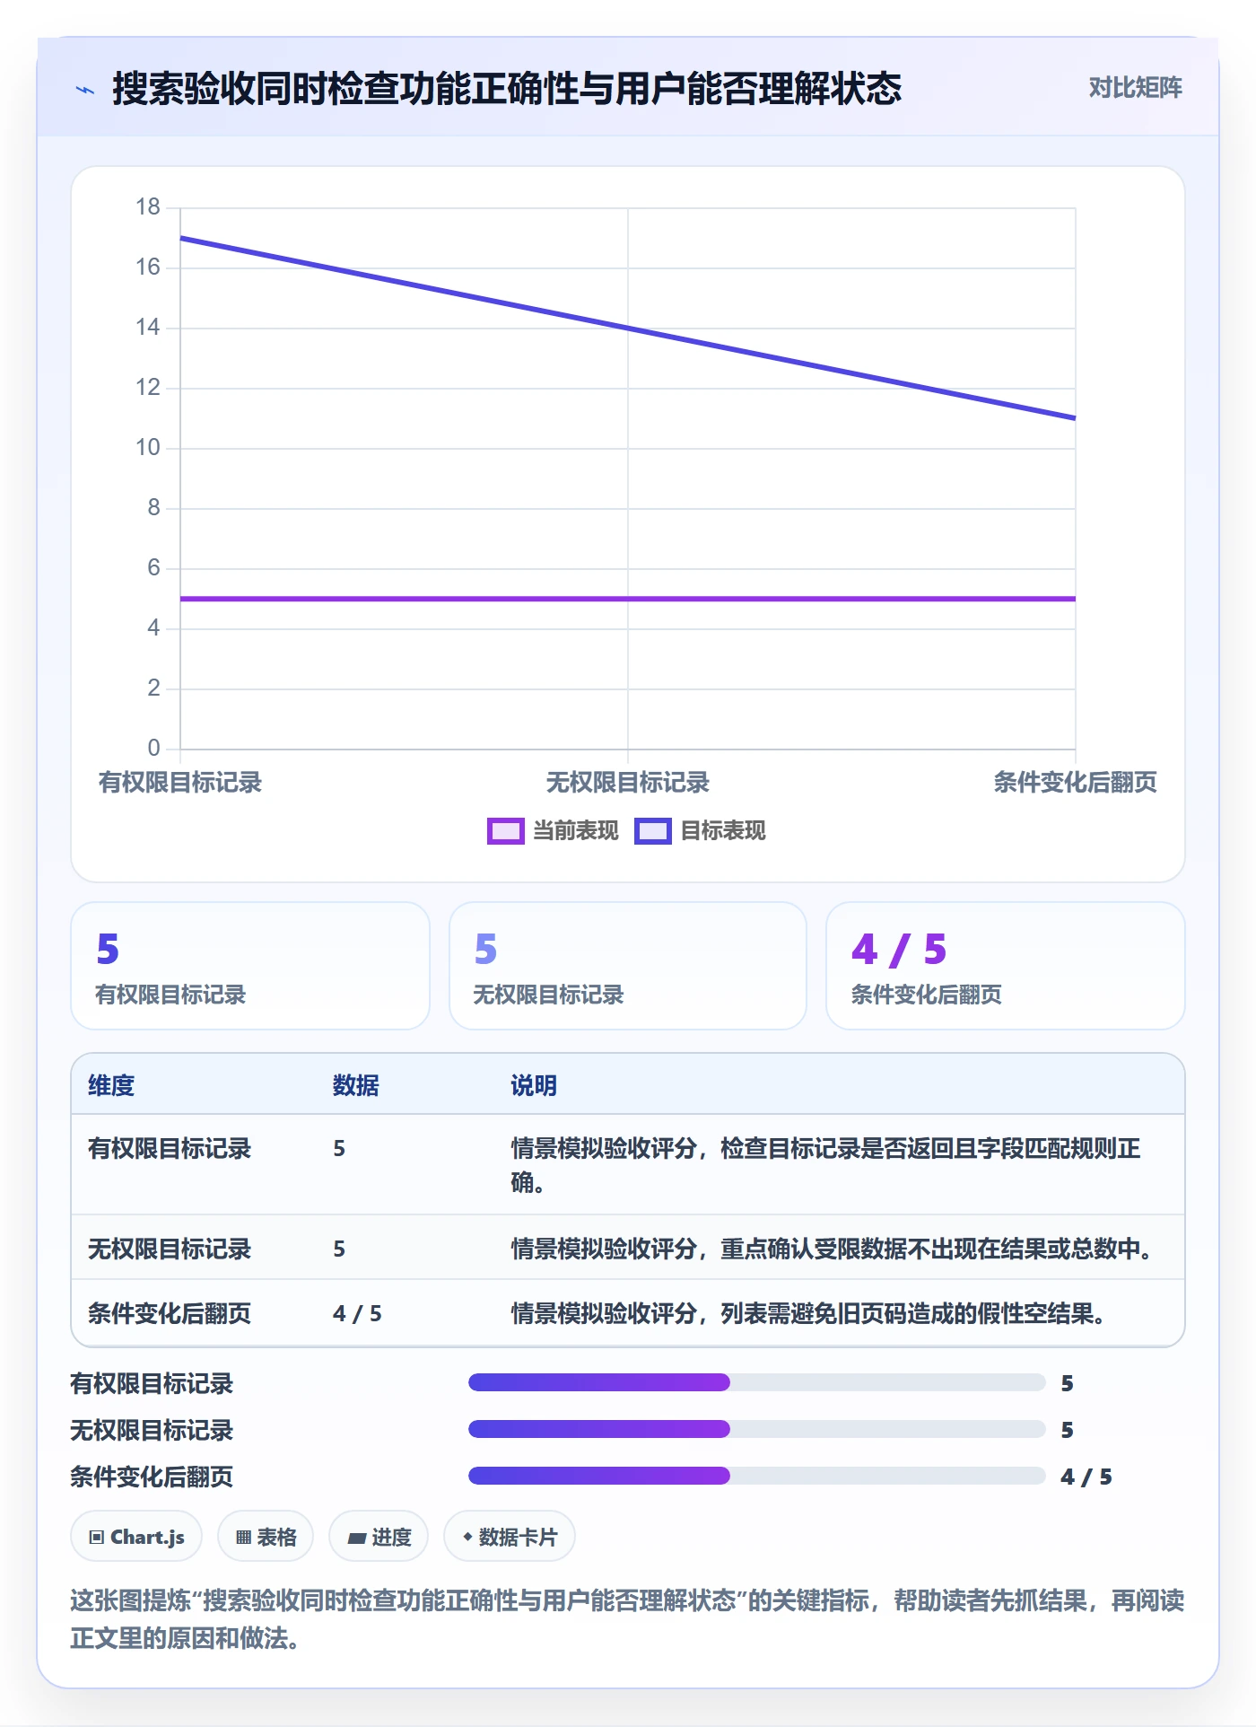Click the card title 搜索验收同时检查功能正确性与用户能否理解状态

click(x=507, y=89)
